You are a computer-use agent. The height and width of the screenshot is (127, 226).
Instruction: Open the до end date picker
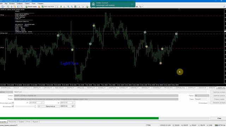coord(68,103)
